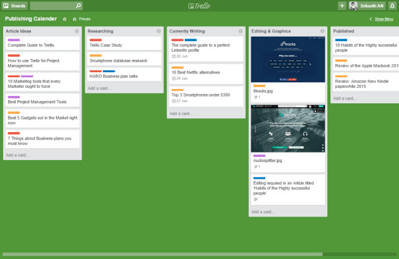Open How to use Trello for Project Management card
This screenshot has width=399, height=259.
[42, 61]
